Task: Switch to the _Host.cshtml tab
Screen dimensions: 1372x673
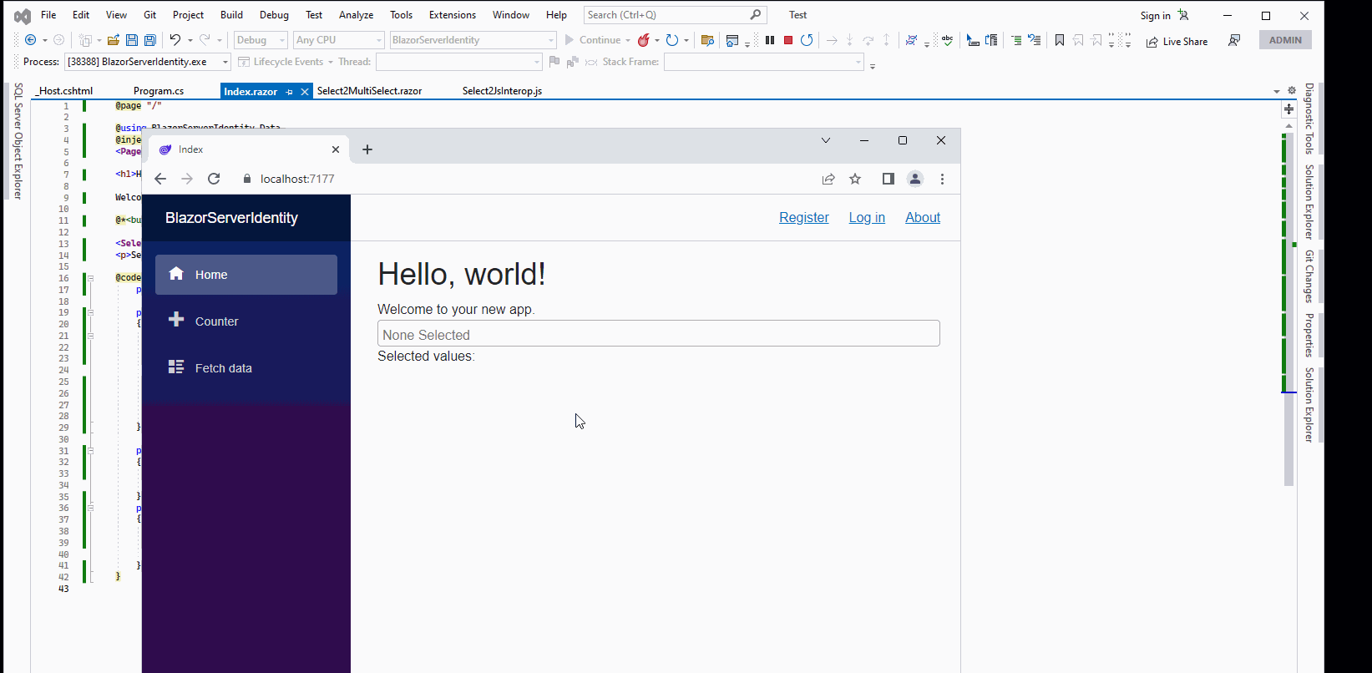Action: [x=64, y=91]
